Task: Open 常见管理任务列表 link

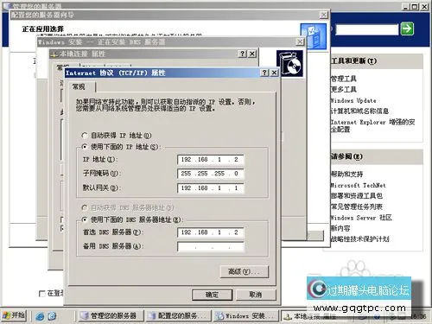Action: pos(357,206)
